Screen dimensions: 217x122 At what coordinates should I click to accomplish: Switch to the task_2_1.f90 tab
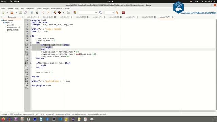32,17
